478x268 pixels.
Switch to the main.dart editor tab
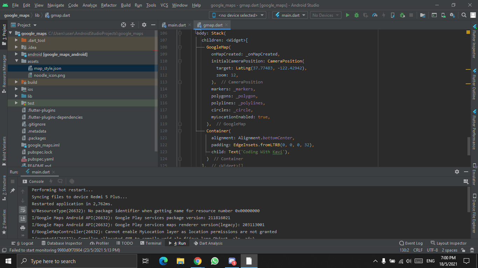(177, 25)
